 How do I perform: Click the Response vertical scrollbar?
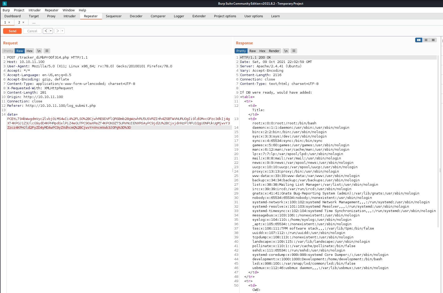click(x=438, y=141)
